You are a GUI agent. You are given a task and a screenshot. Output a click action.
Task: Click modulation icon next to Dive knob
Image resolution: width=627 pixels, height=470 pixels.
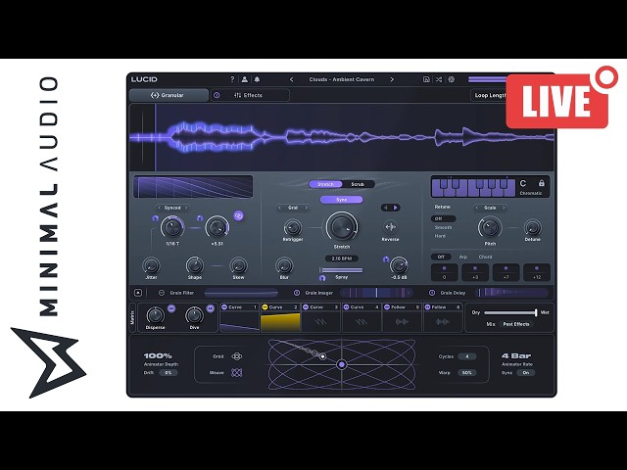[x=210, y=308]
